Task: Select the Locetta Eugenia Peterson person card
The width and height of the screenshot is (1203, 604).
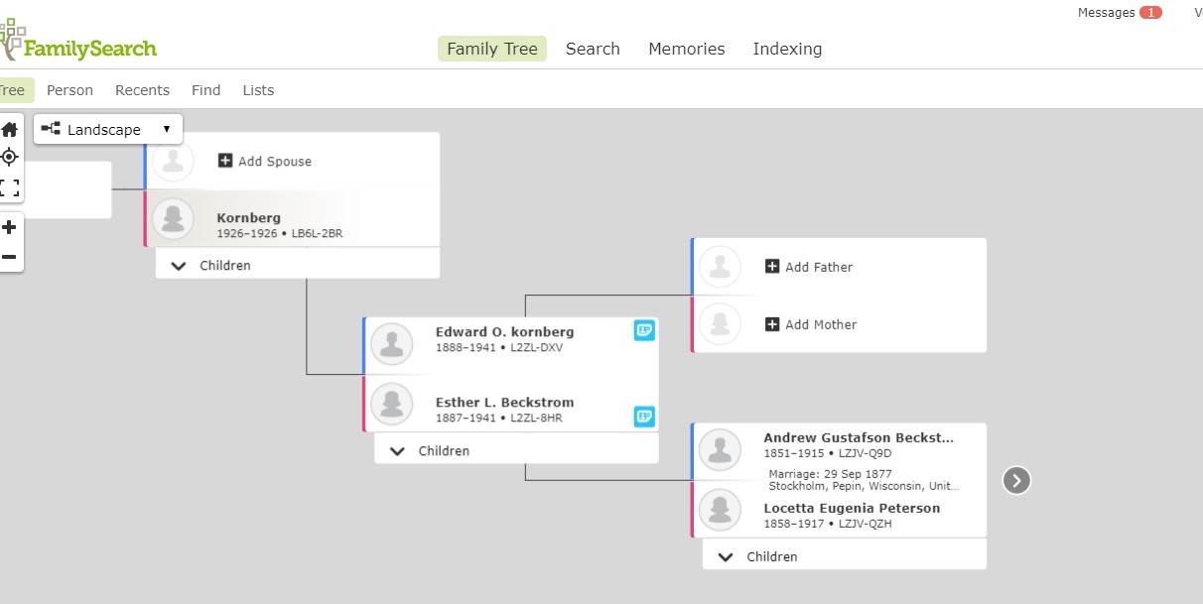Action: click(x=851, y=514)
